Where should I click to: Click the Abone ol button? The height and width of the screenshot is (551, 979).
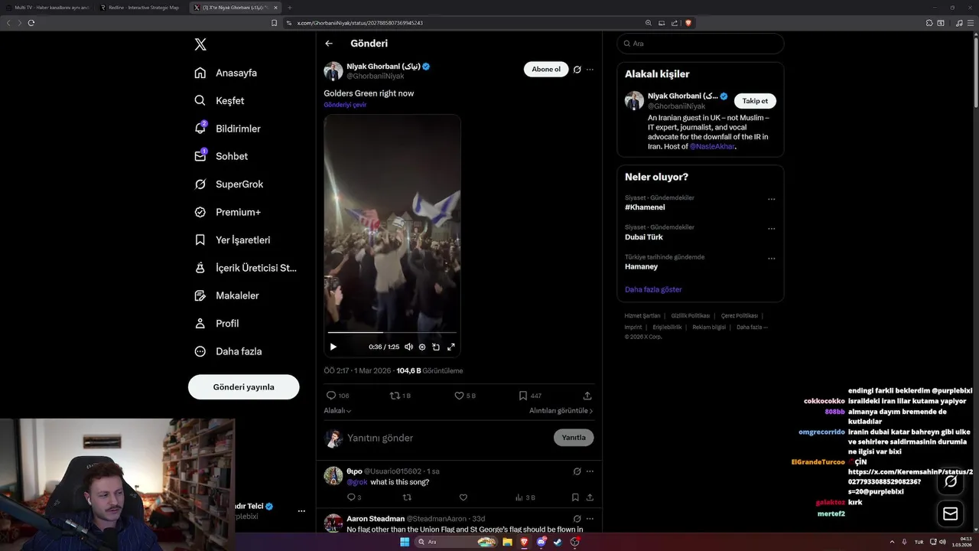pos(546,69)
